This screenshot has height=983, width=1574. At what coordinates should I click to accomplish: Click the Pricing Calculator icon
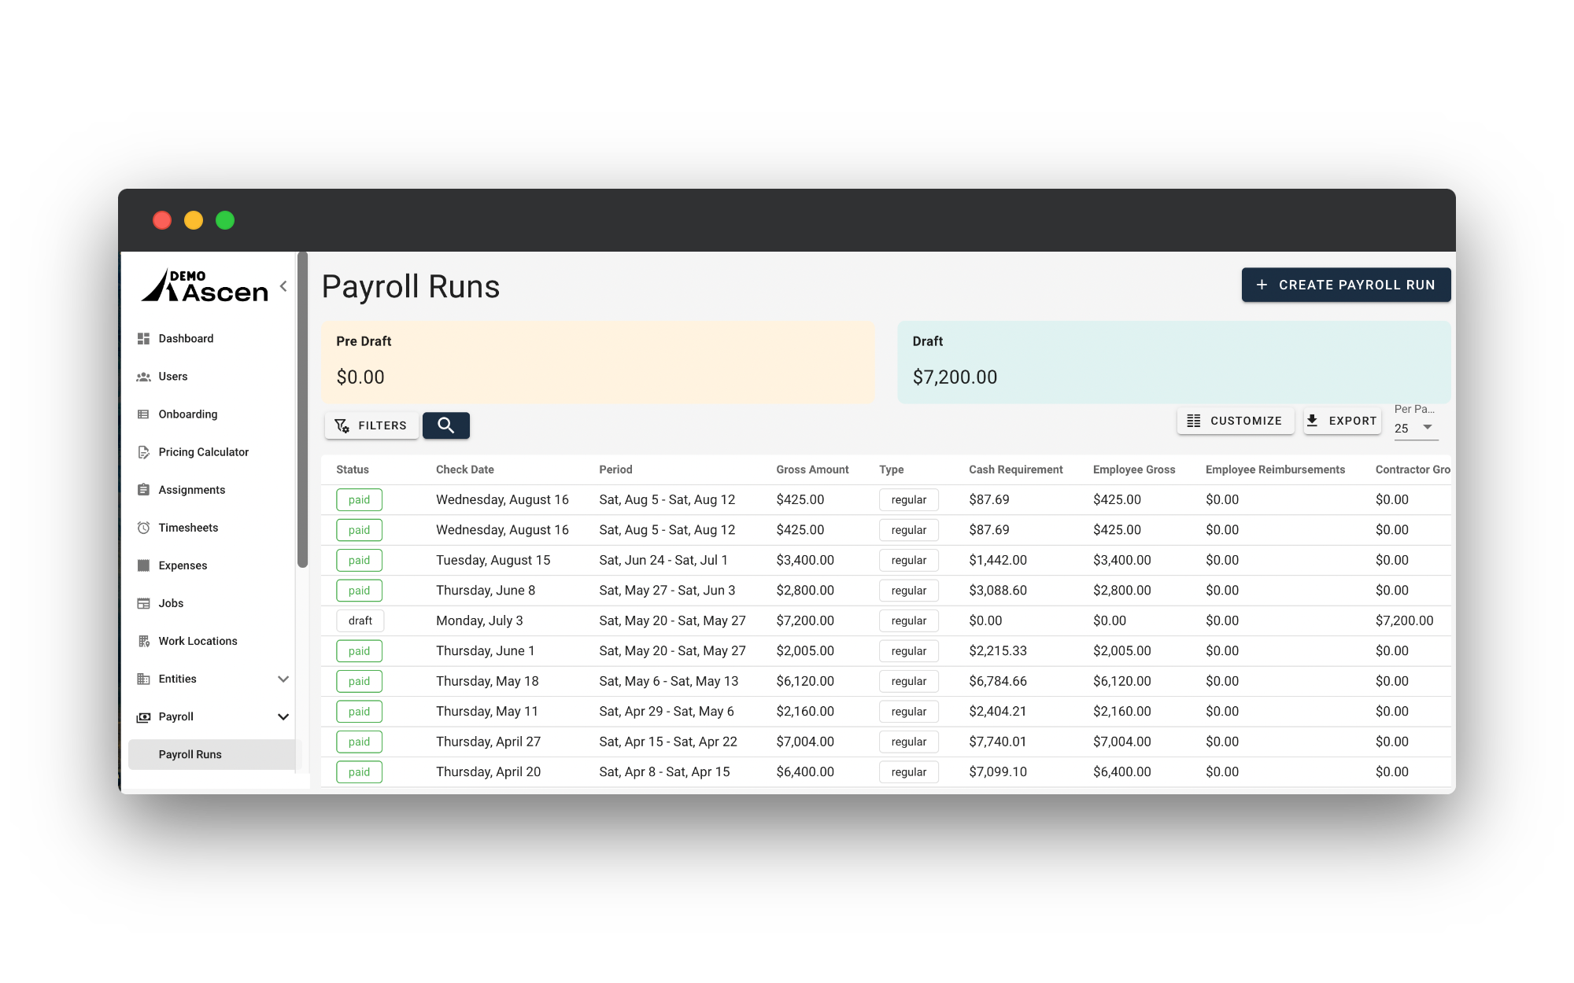click(x=143, y=452)
